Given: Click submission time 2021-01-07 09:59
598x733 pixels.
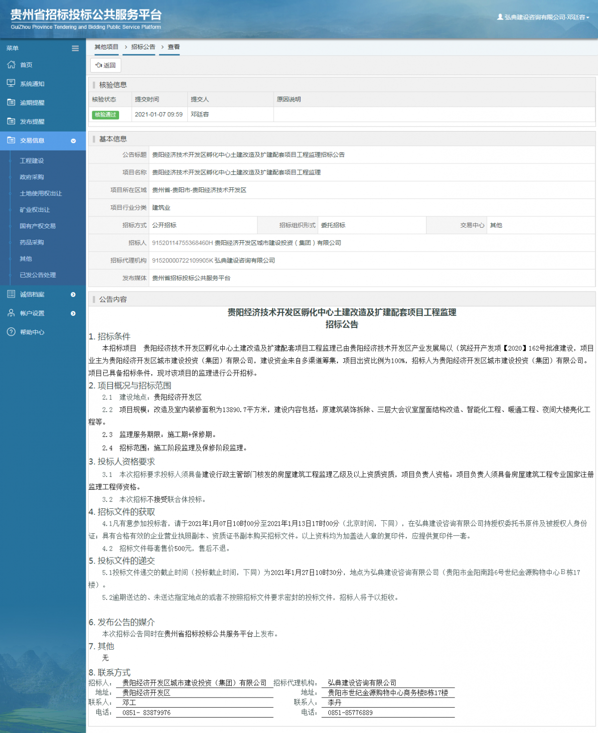Looking at the screenshot, I should click(x=158, y=115).
